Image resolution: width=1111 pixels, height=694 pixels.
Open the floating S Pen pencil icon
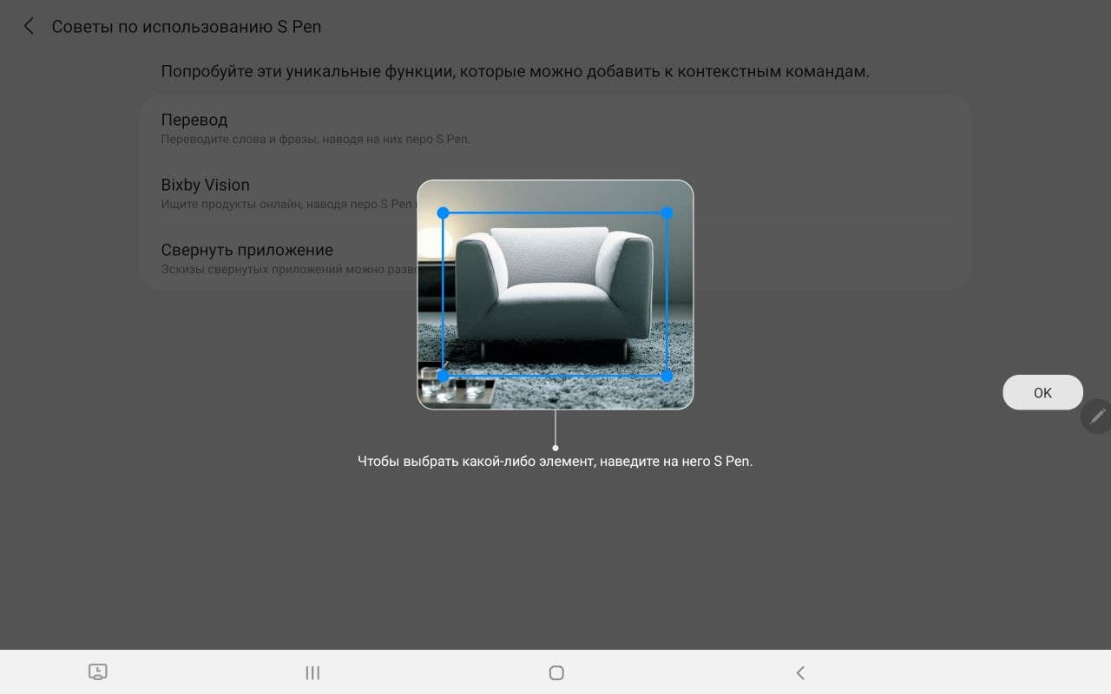point(1097,416)
